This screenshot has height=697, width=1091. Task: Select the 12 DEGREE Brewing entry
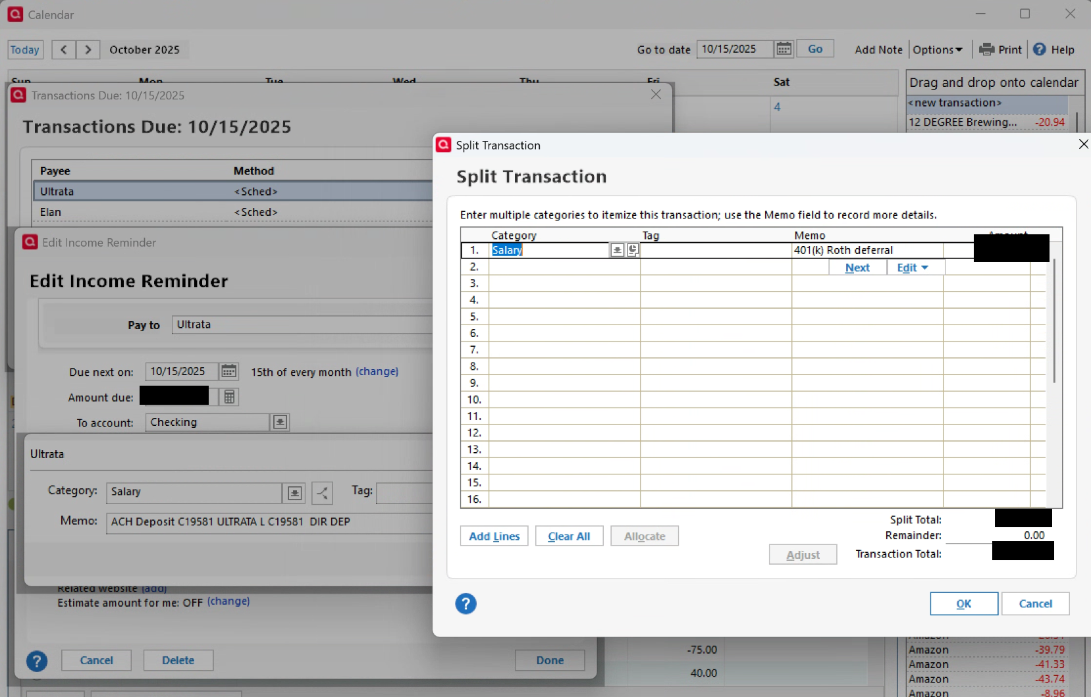click(987, 122)
